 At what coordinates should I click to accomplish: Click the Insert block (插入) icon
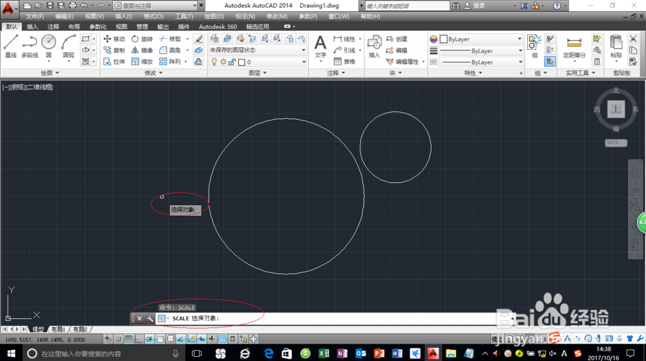(374, 46)
